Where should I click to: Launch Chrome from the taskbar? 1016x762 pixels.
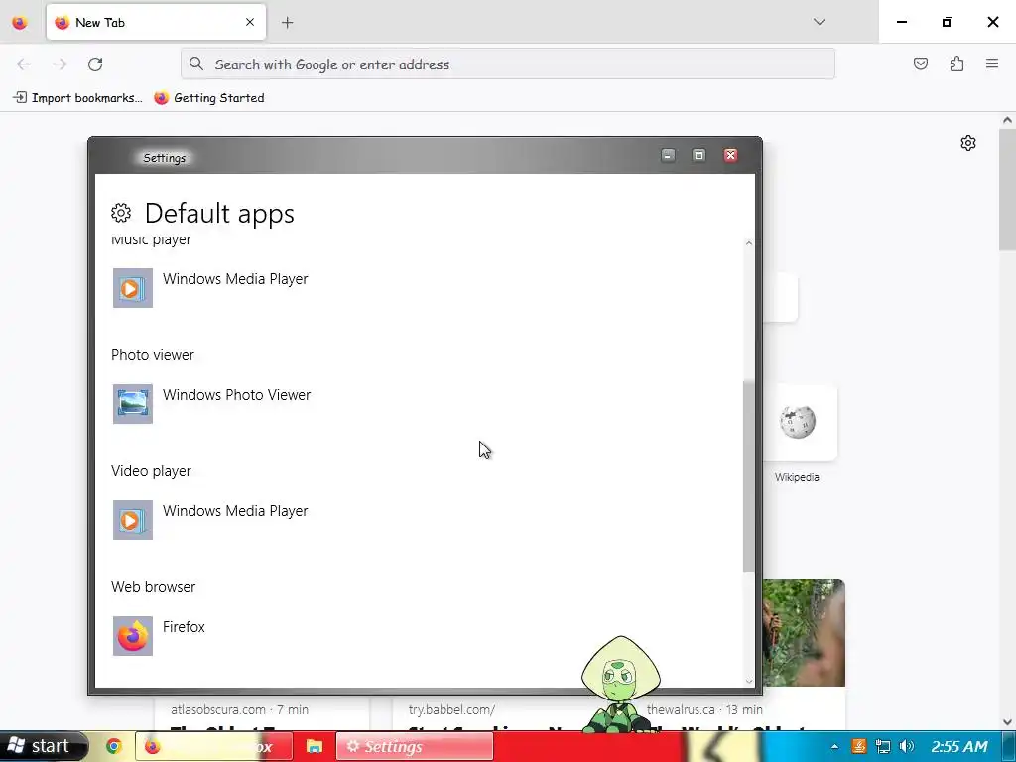point(114,746)
